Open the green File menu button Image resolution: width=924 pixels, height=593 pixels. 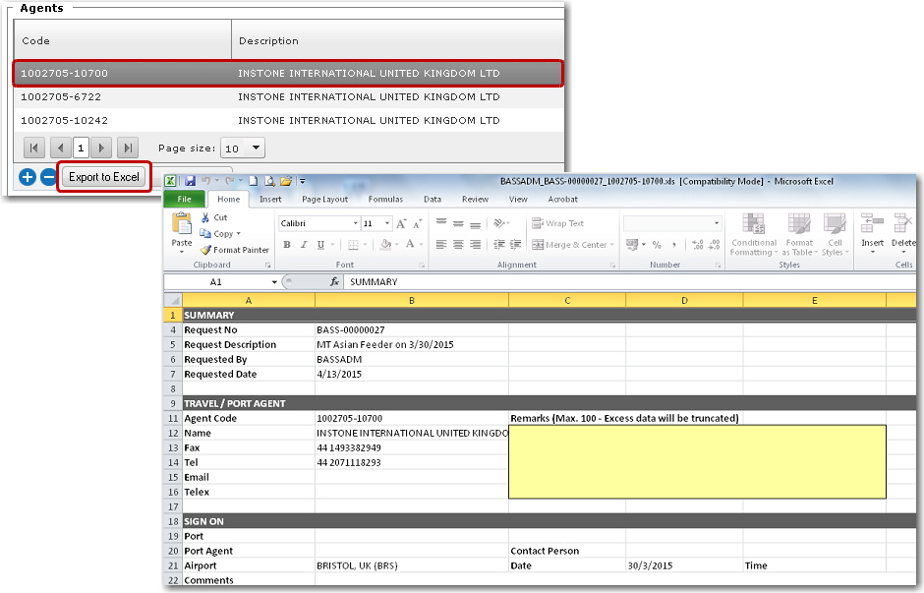(x=184, y=199)
